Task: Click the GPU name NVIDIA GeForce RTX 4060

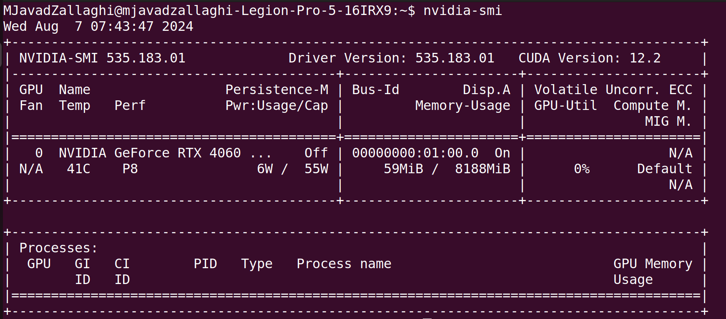Action: pyautogui.click(x=150, y=153)
